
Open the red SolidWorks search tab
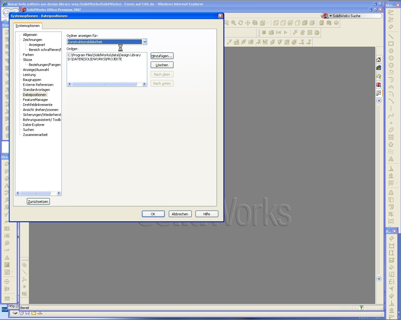378,85
